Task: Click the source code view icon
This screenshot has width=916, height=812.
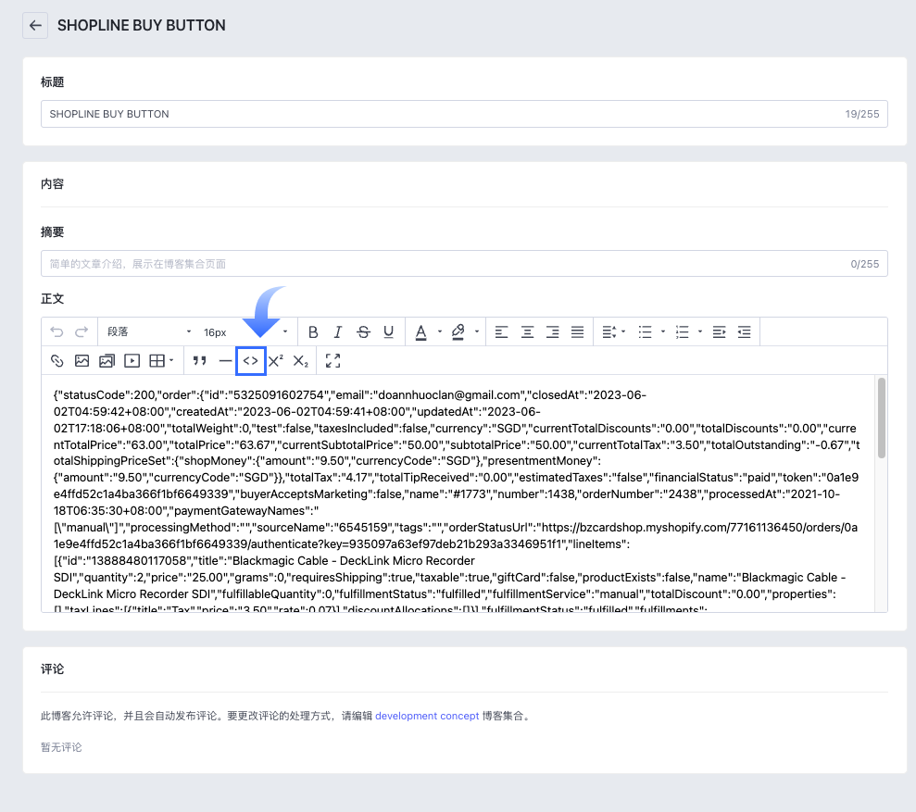Action: [x=251, y=361]
